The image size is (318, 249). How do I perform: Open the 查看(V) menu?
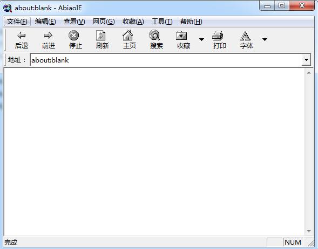[x=74, y=22]
